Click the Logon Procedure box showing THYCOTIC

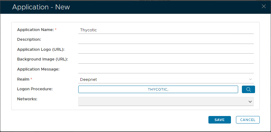[x=158, y=89]
